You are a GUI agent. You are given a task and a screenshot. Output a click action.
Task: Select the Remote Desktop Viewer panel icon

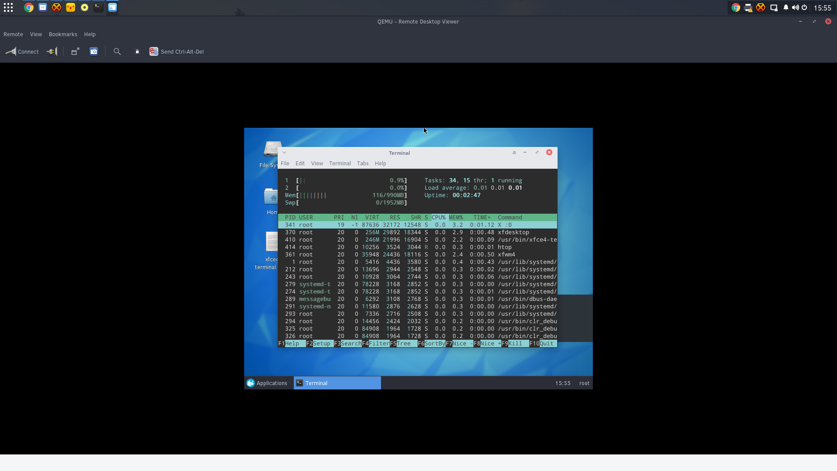[x=112, y=7]
